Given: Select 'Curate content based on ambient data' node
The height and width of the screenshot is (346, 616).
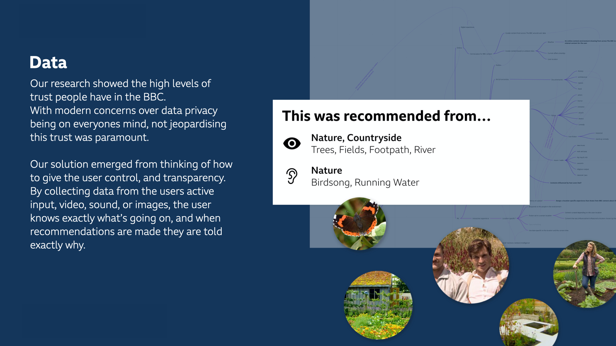Looking at the screenshot, I should click(520, 51).
